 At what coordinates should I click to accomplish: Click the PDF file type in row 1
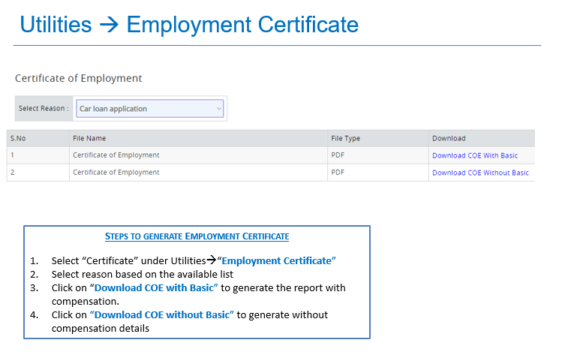pos(338,155)
